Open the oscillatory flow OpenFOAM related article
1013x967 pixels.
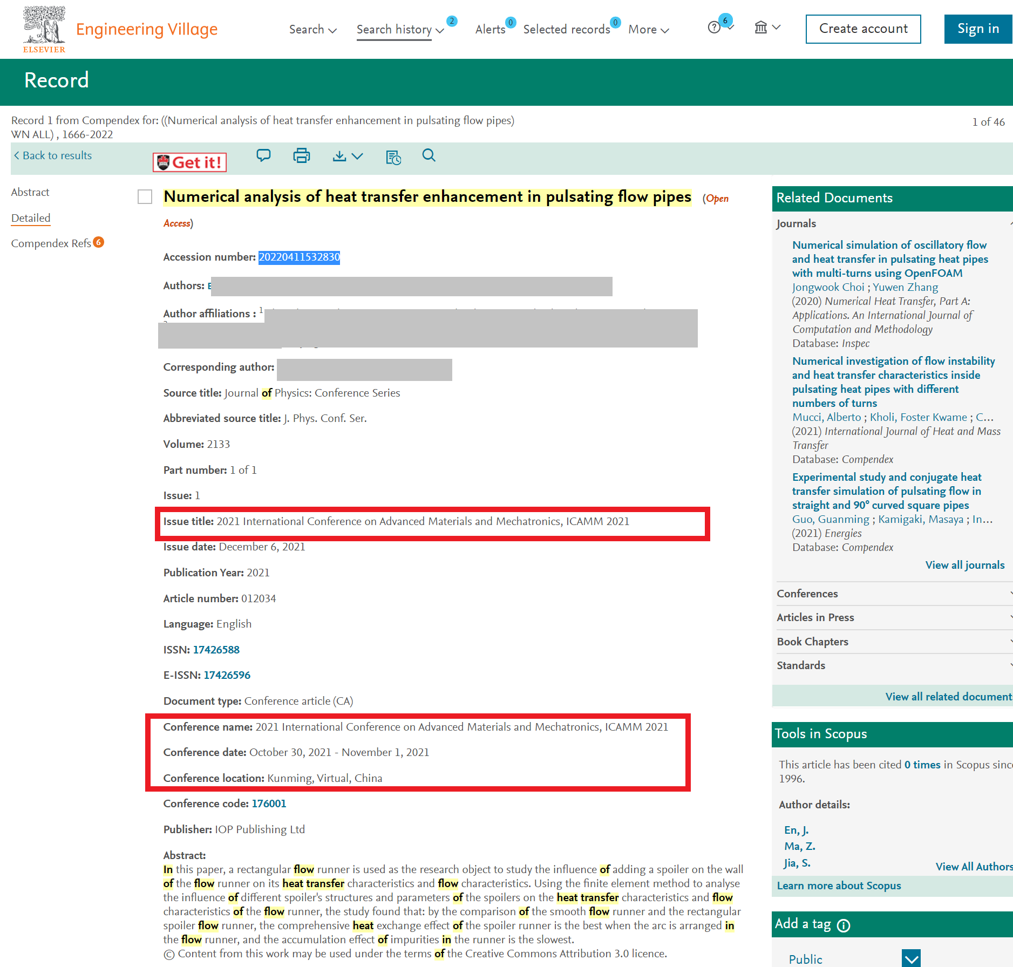point(890,259)
